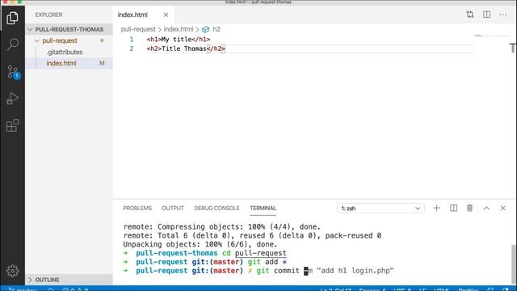
Task: Click index.html in the breadcrumb
Action: tap(179, 29)
